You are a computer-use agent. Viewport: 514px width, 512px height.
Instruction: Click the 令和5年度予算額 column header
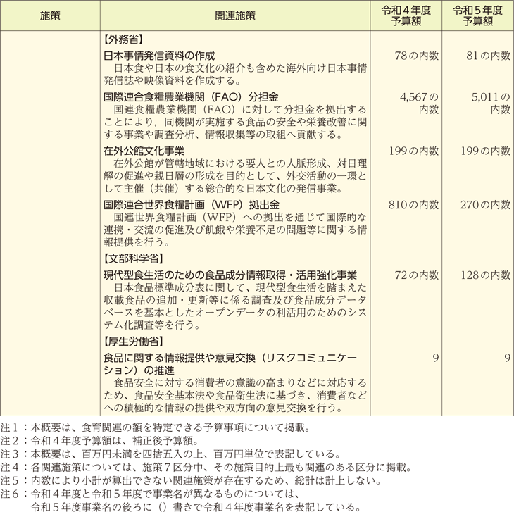(x=477, y=15)
